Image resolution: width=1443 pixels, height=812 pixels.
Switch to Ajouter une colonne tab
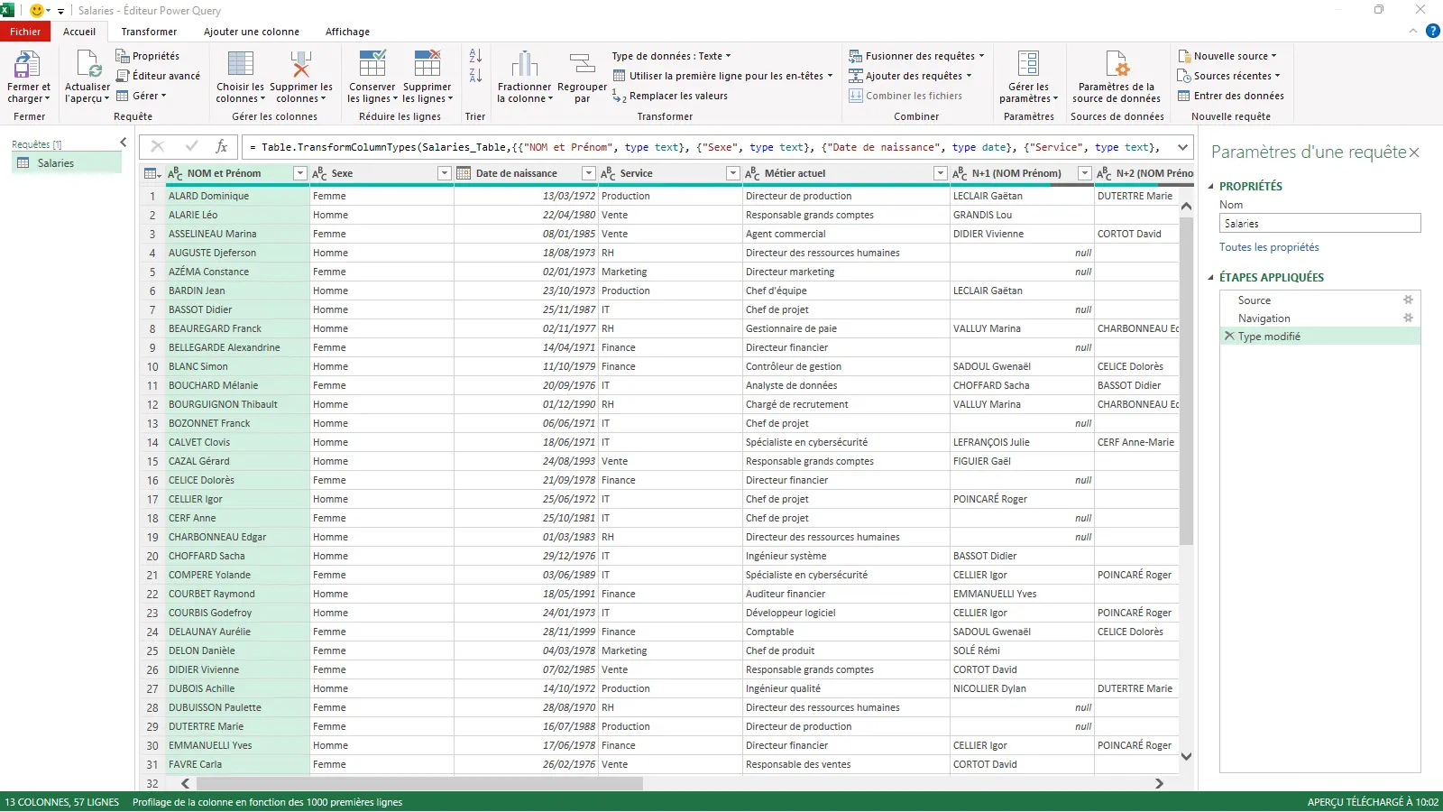pyautogui.click(x=252, y=32)
